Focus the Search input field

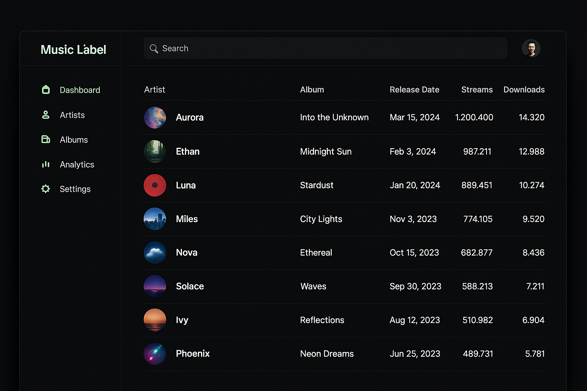(x=325, y=48)
